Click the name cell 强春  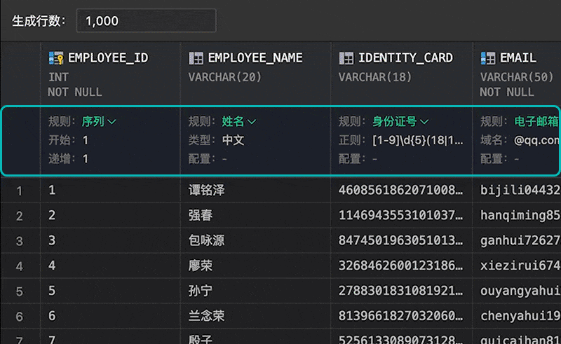click(256, 216)
